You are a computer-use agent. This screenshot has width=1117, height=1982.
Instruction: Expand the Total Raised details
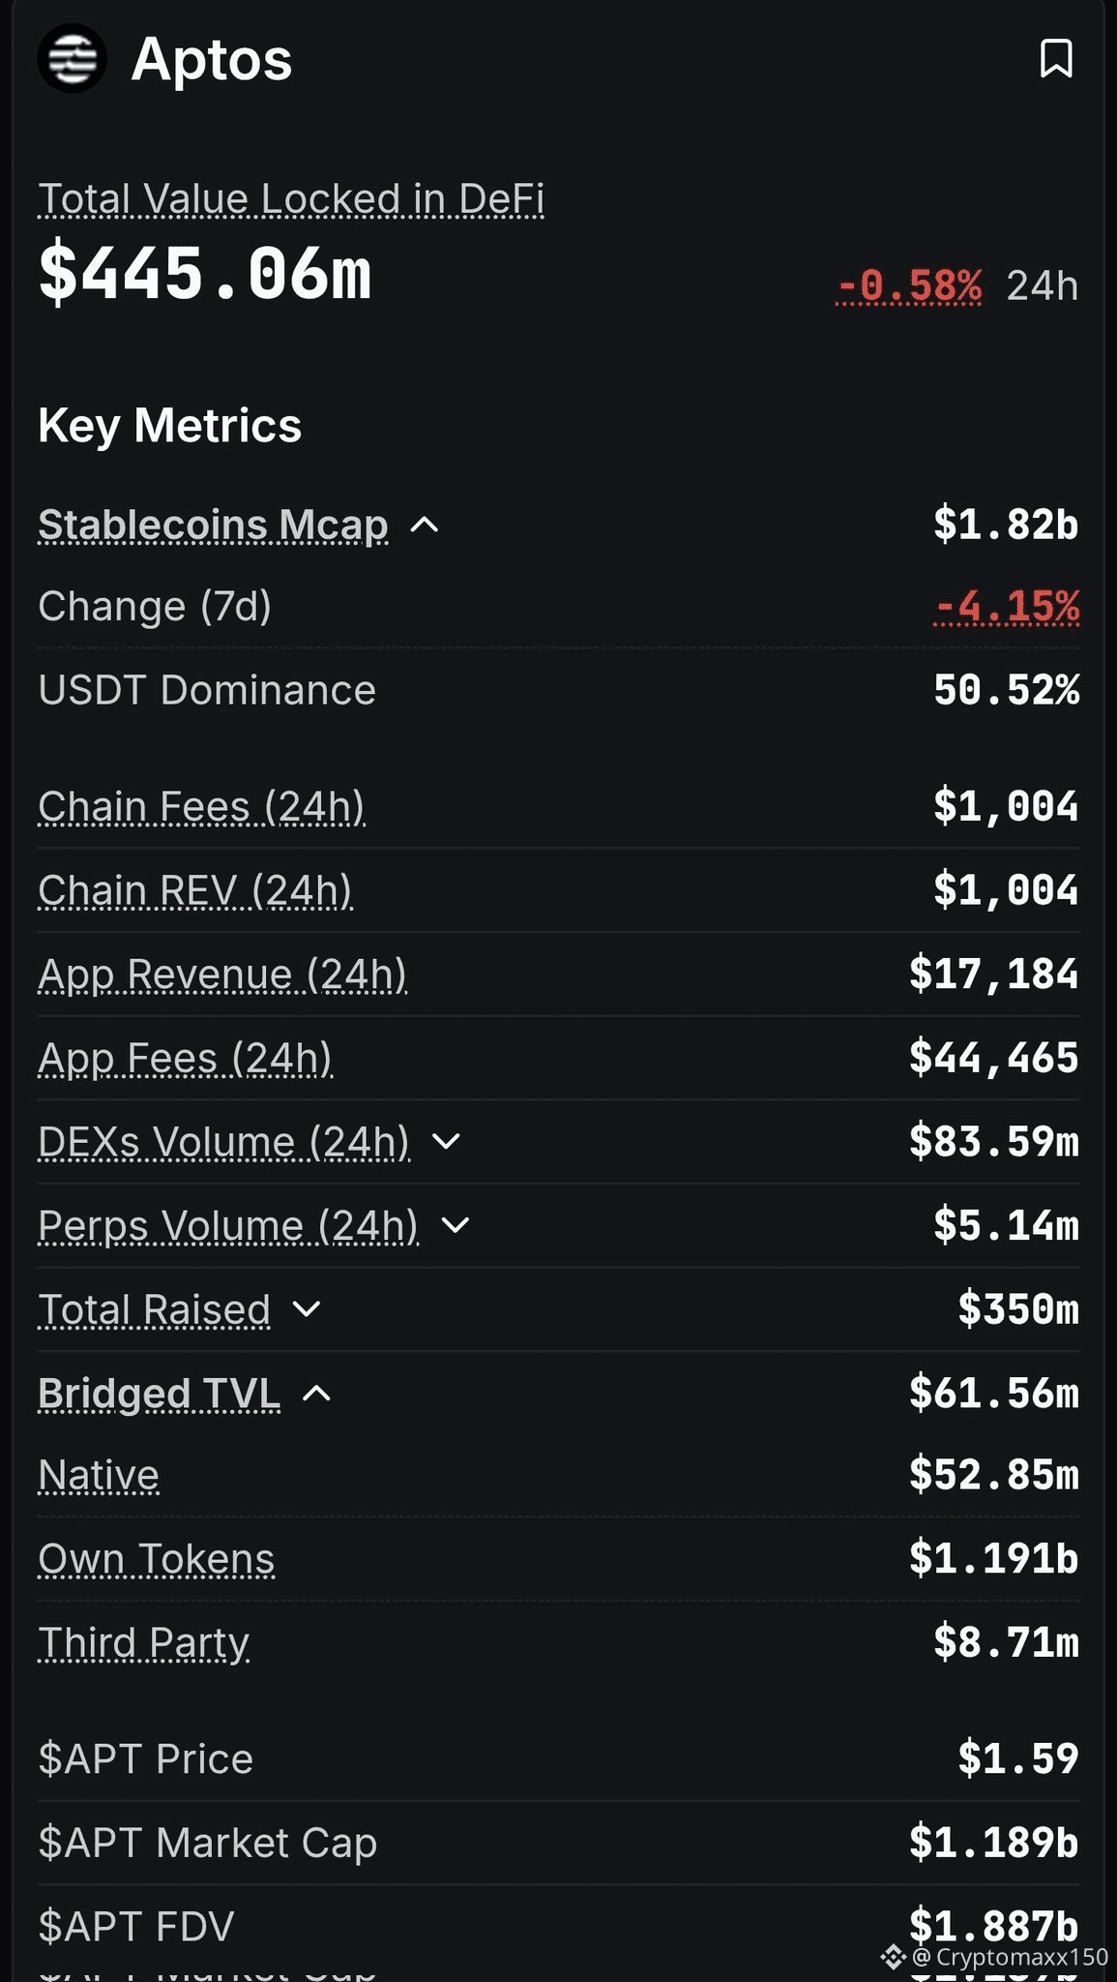pos(307,1309)
